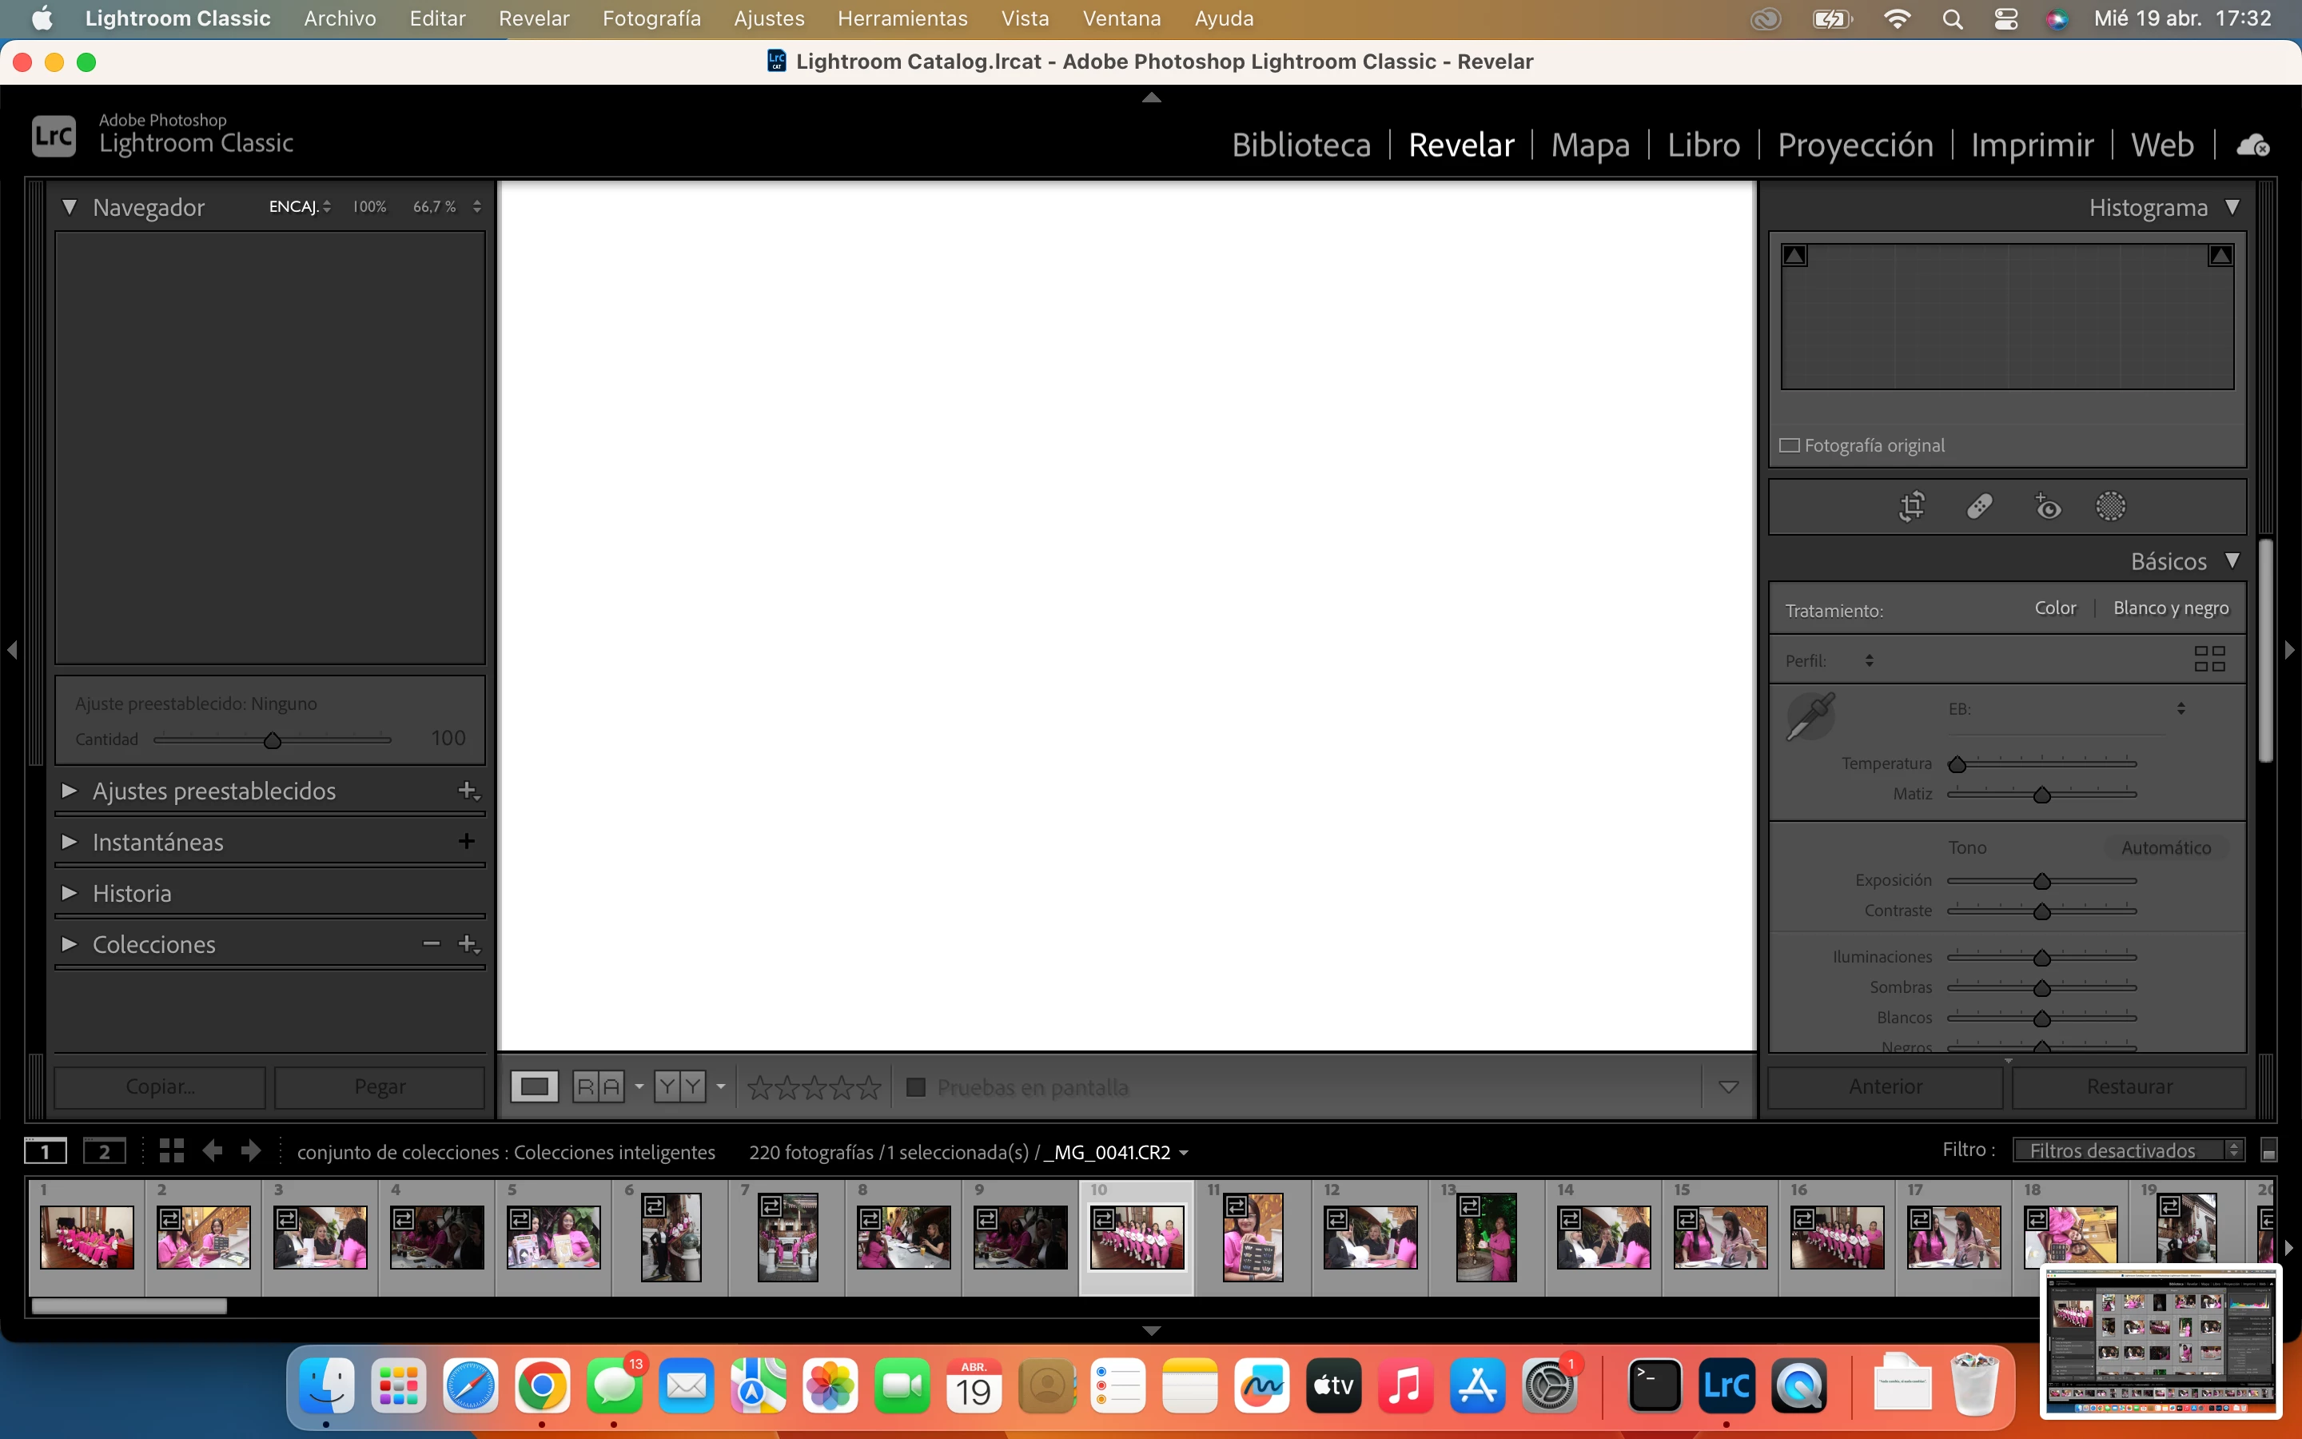2302x1439 pixels.
Task: Select the Red eye correction tool
Action: click(x=2047, y=506)
